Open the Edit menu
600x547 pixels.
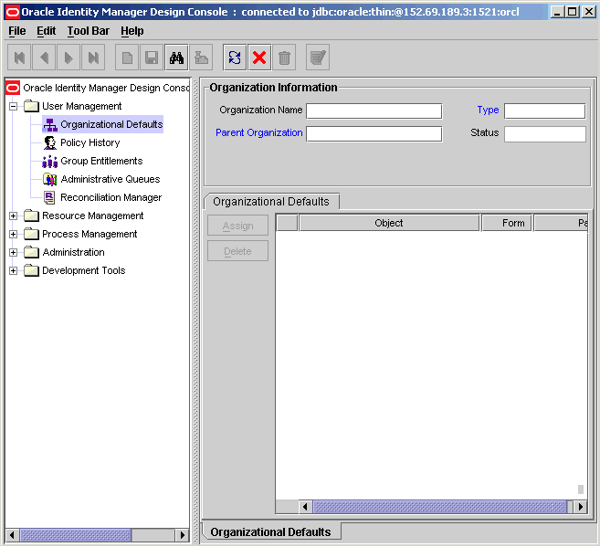point(47,31)
